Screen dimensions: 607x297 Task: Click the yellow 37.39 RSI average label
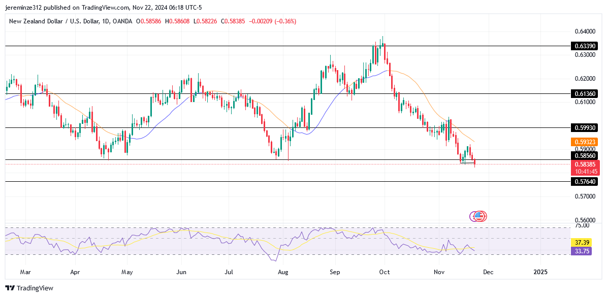click(x=581, y=242)
